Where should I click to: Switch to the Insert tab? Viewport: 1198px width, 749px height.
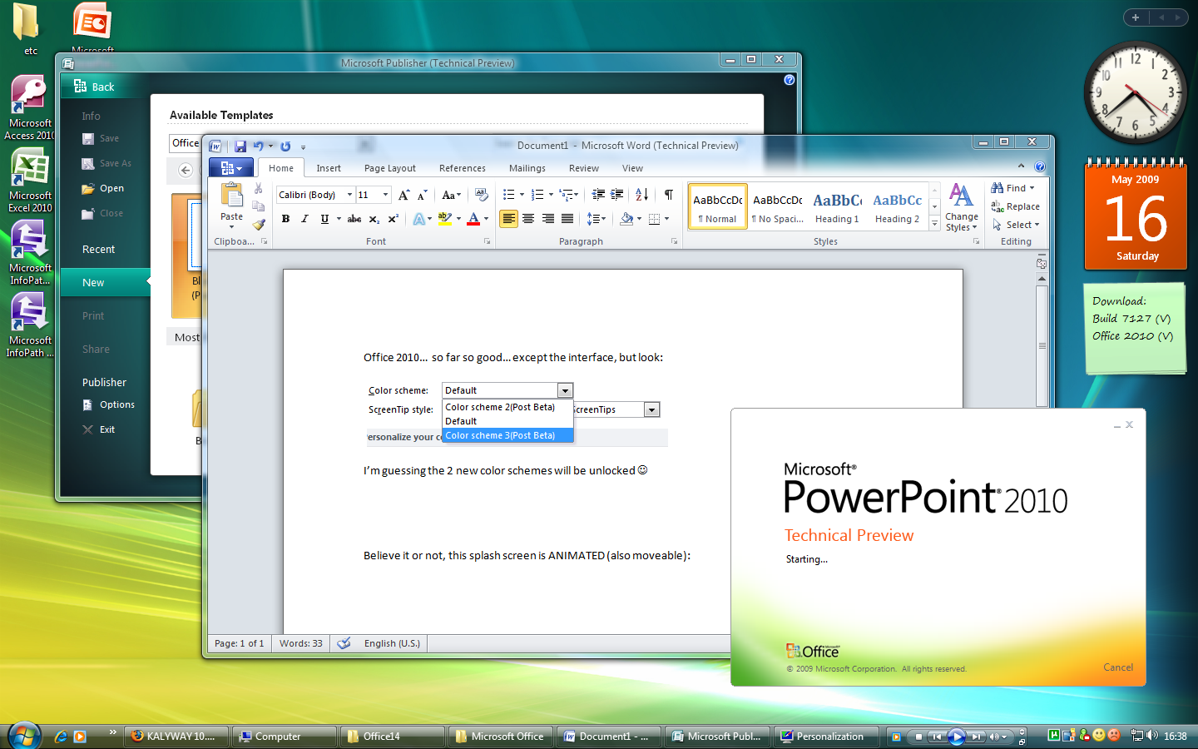click(329, 168)
